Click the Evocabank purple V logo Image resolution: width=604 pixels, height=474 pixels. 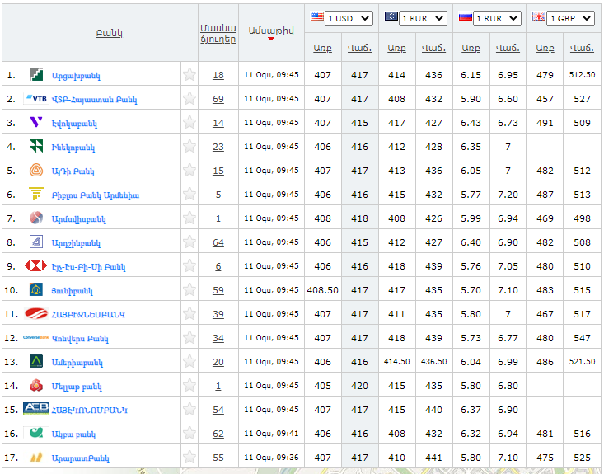tap(36, 123)
